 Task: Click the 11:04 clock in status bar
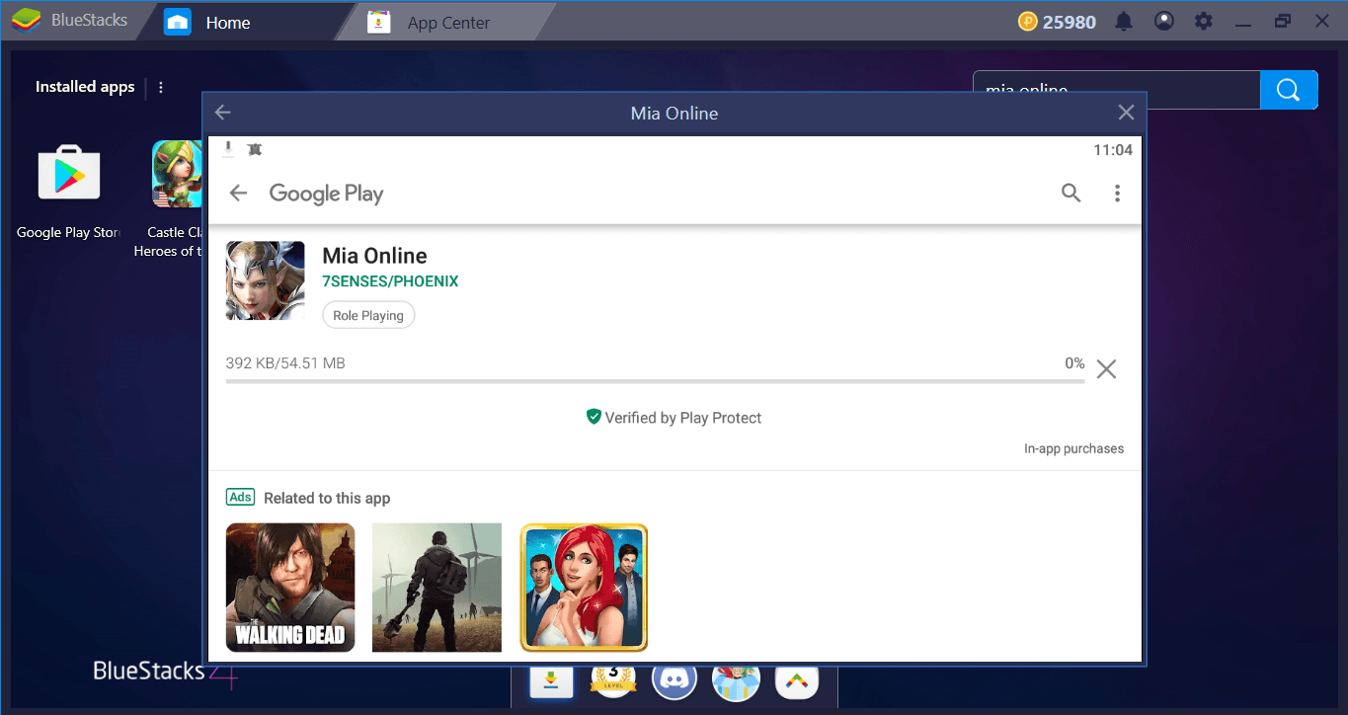pyautogui.click(x=1113, y=150)
